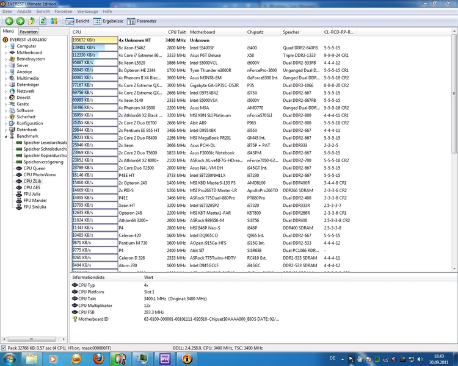Open the Favoriten menu
Screen dimensions: 458x366
pos(64,12)
